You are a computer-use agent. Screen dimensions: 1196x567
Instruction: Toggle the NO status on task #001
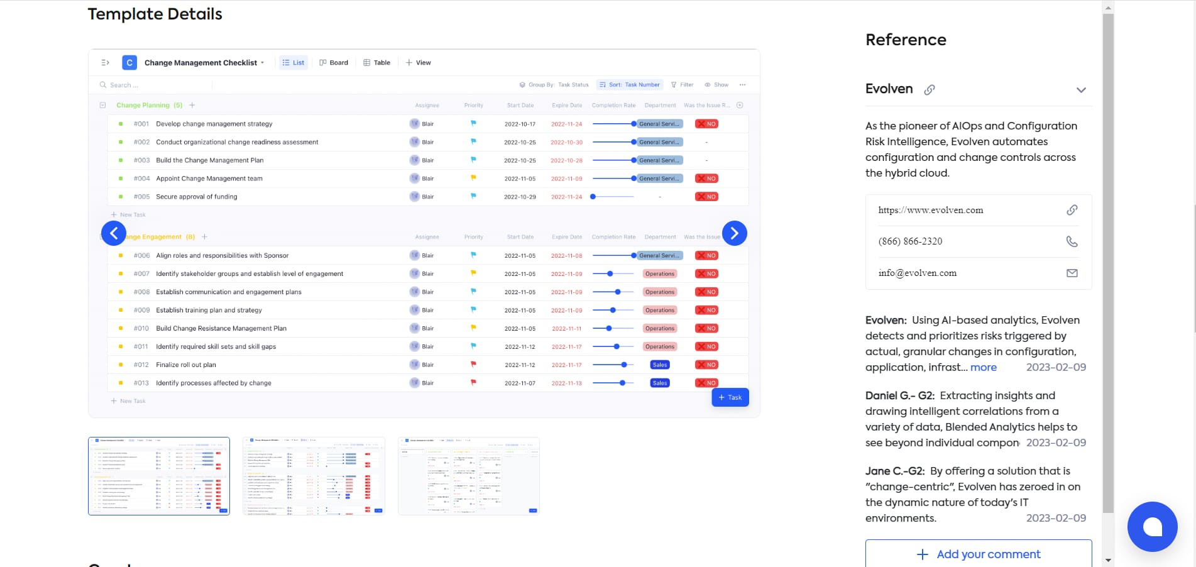tap(706, 124)
